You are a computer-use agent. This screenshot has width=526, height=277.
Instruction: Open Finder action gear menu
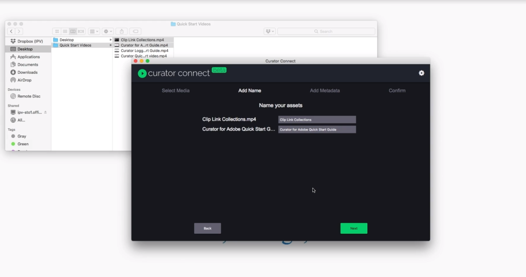pyautogui.click(x=108, y=31)
